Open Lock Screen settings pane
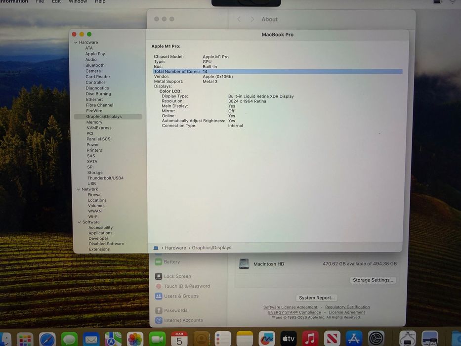The image size is (461, 346). pyautogui.click(x=177, y=276)
